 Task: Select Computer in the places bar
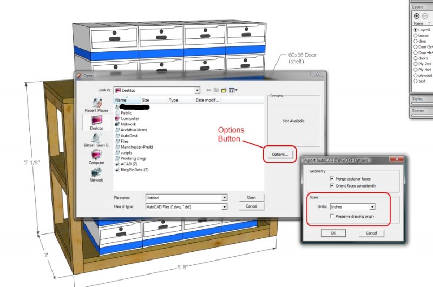click(96, 157)
